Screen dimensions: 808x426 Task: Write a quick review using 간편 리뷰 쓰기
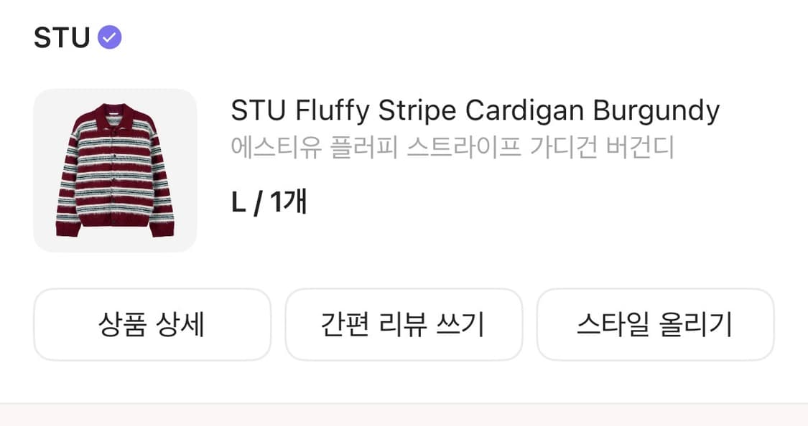click(404, 324)
